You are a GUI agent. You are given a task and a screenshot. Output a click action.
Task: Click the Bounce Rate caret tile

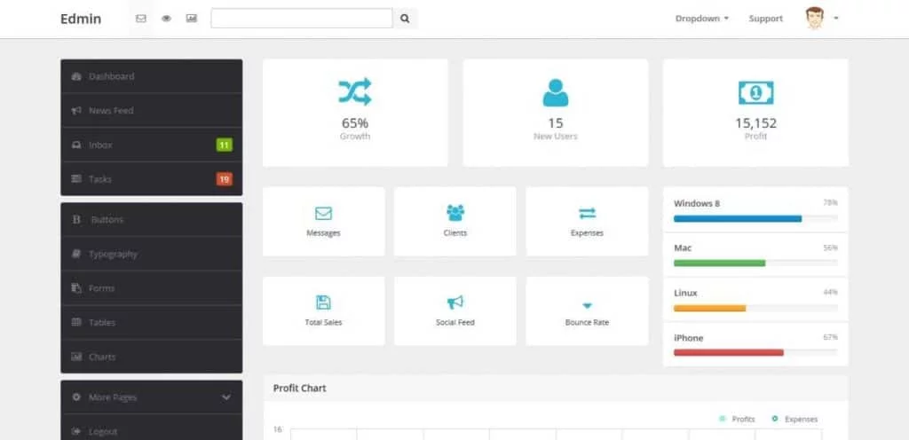point(587,310)
